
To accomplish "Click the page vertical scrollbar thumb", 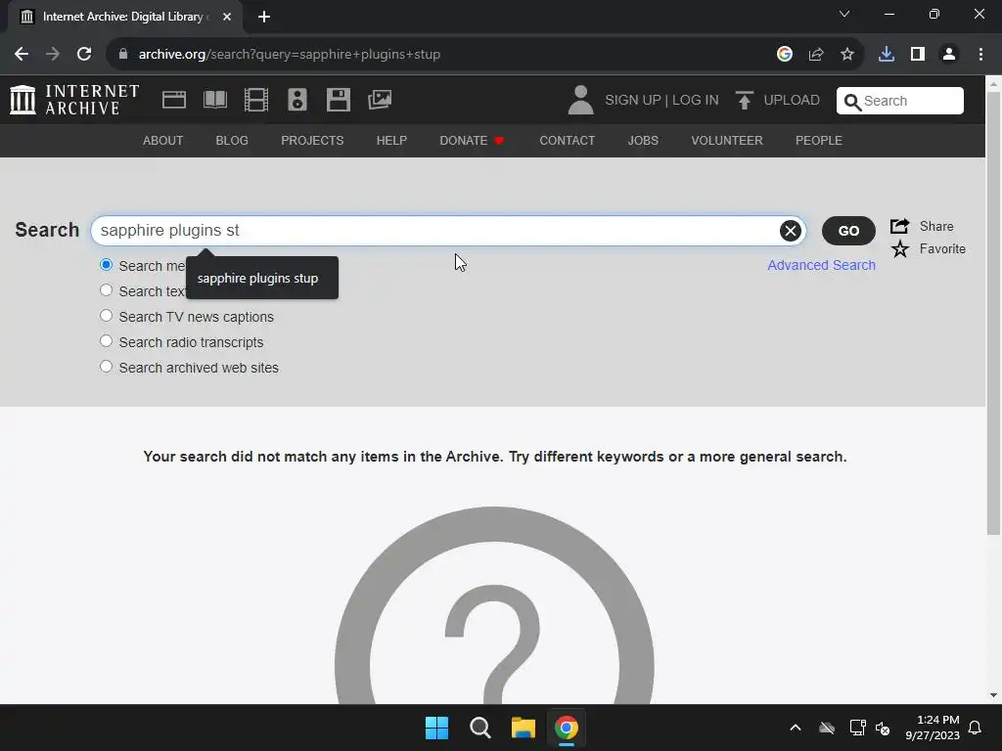I will pyautogui.click(x=993, y=313).
